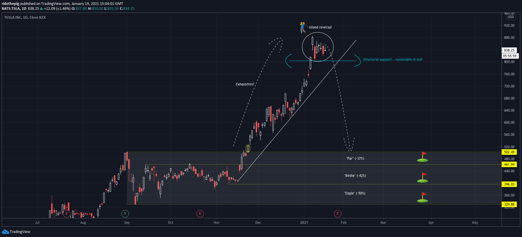The width and height of the screenshot is (522, 237).
Task: Click the "island reversal" annotation text
Action: 320,27
